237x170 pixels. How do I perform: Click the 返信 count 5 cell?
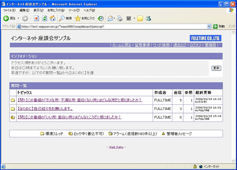178,101
